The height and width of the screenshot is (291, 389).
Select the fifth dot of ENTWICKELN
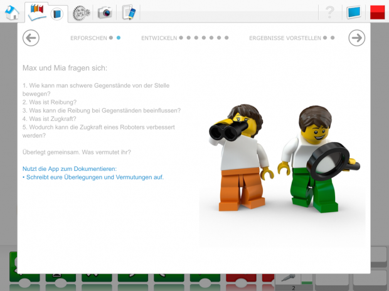point(211,38)
